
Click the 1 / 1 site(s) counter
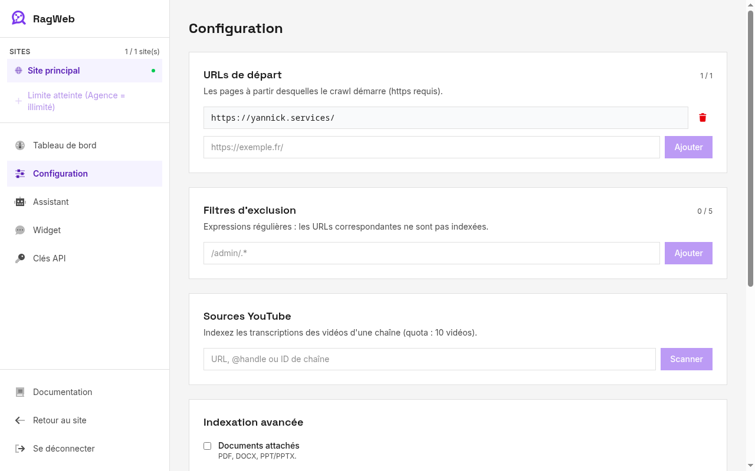(x=142, y=52)
